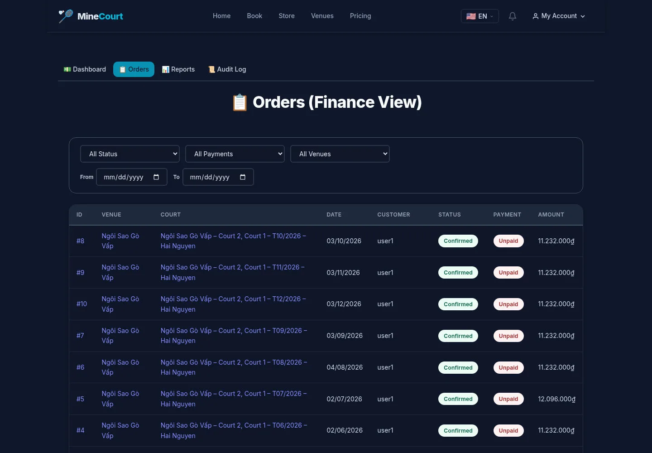652x453 pixels.
Task: Expand the All Payments dropdown
Action: coord(235,154)
